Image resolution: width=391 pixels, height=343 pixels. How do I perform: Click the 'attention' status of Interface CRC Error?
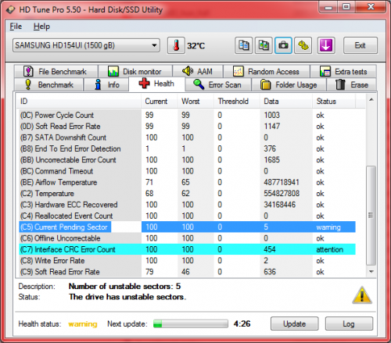click(330, 249)
